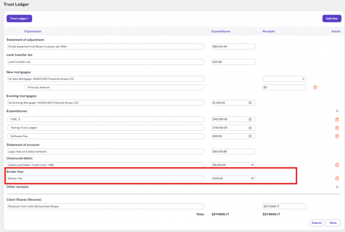Viewport: 345px width, 232px height.
Task: Delete the Testing Trust Ledger row
Action: click(x=337, y=128)
